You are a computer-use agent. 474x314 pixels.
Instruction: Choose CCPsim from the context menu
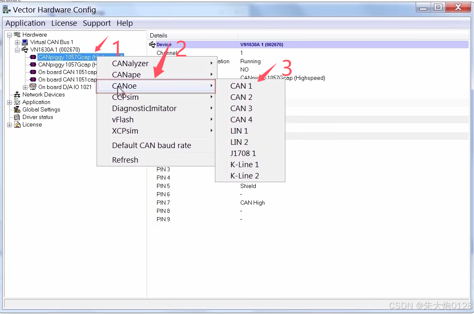(156, 97)
